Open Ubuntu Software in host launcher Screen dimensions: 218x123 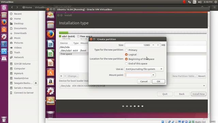(x=4, y=30)
